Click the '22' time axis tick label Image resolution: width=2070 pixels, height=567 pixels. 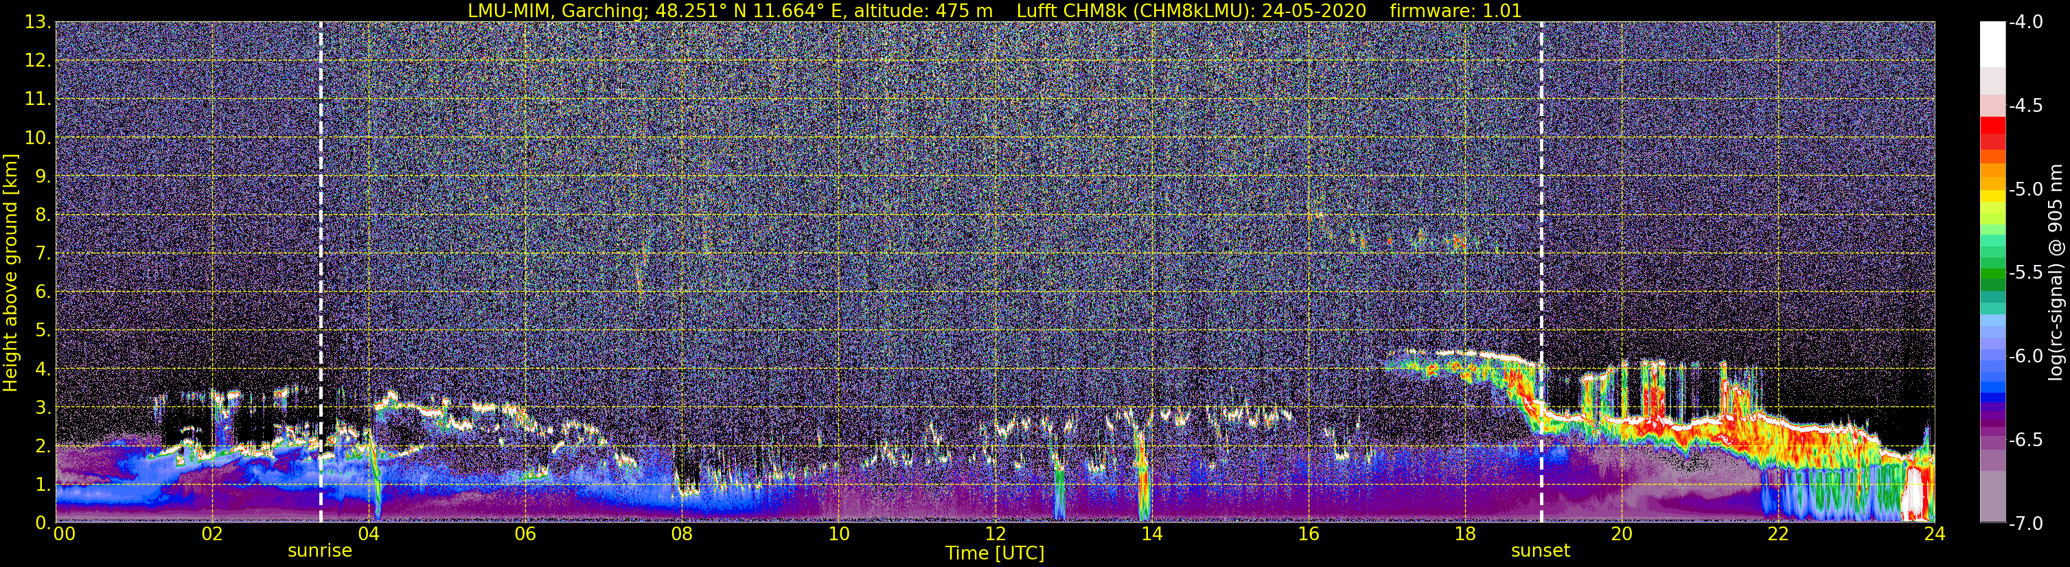(x=1778, y=534)
